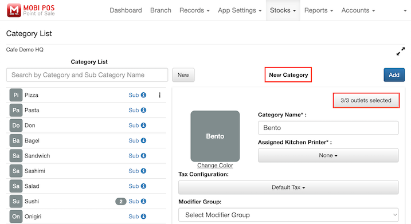Click the Category Name field containing Bento
Image resolution: width=411 pixels, height=224 pixels.
click(328, 128)
